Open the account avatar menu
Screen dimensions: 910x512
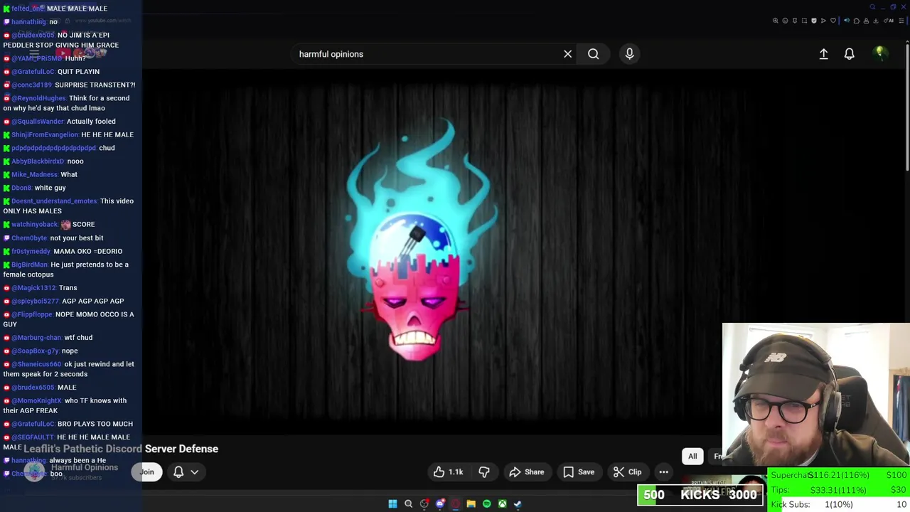point(879,53)
